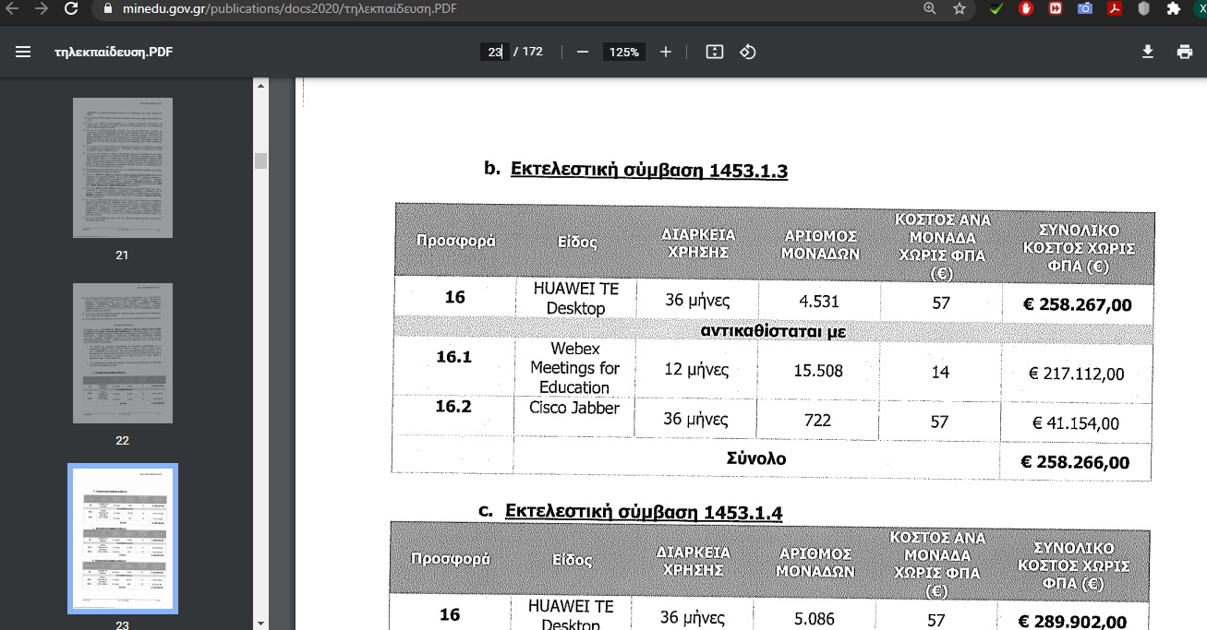Fit the PDF to page
Screen dimensions: 1207x630
pos(714,52)
